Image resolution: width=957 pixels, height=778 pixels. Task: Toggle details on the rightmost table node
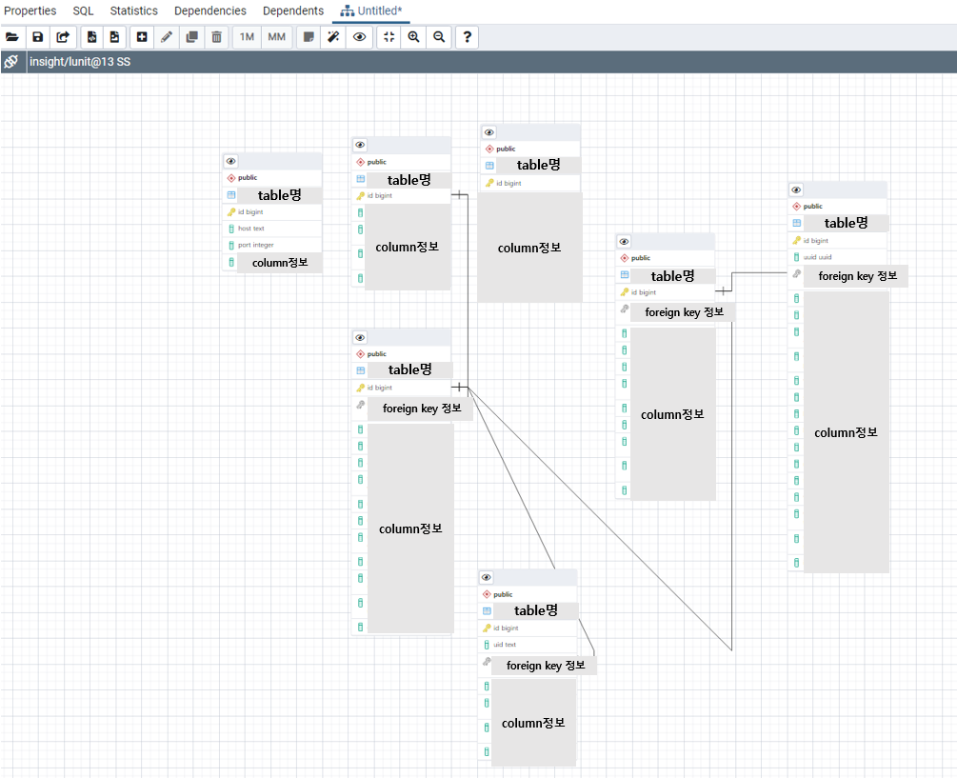(x=795, y=189)
